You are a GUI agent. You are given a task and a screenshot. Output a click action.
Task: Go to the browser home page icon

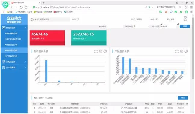click(x=26, y=7)
